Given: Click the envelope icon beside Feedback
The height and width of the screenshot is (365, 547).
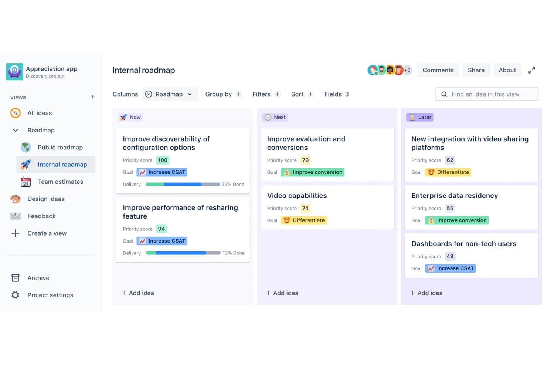Looking at the screenshot, I should (x=16, y=216).
